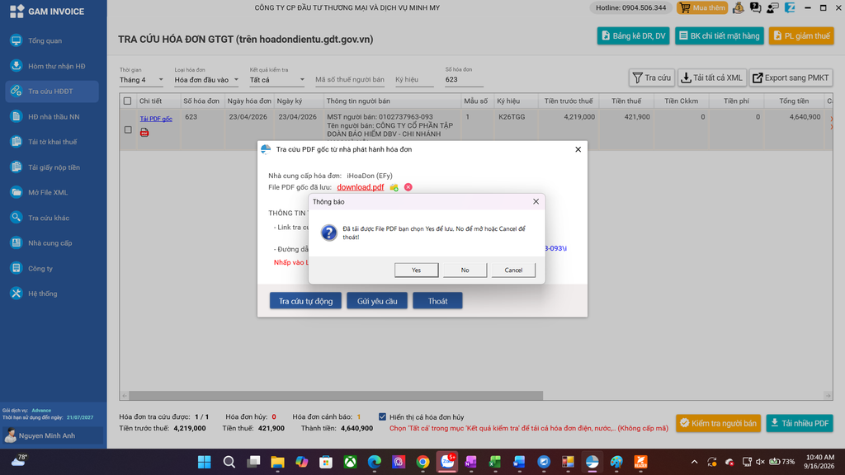Image resolution: width=845 pixels, height=475 pixels.
Task: Tick the checkbox for invoice row 623
Action: 128,129
